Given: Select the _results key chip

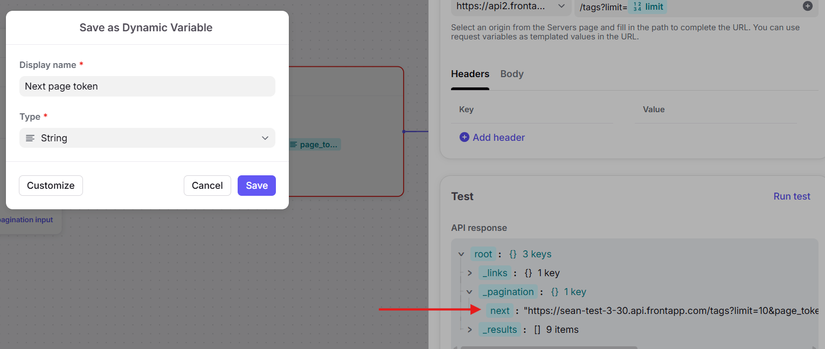Looking at the screenshot, I should [x=500, y=330].
